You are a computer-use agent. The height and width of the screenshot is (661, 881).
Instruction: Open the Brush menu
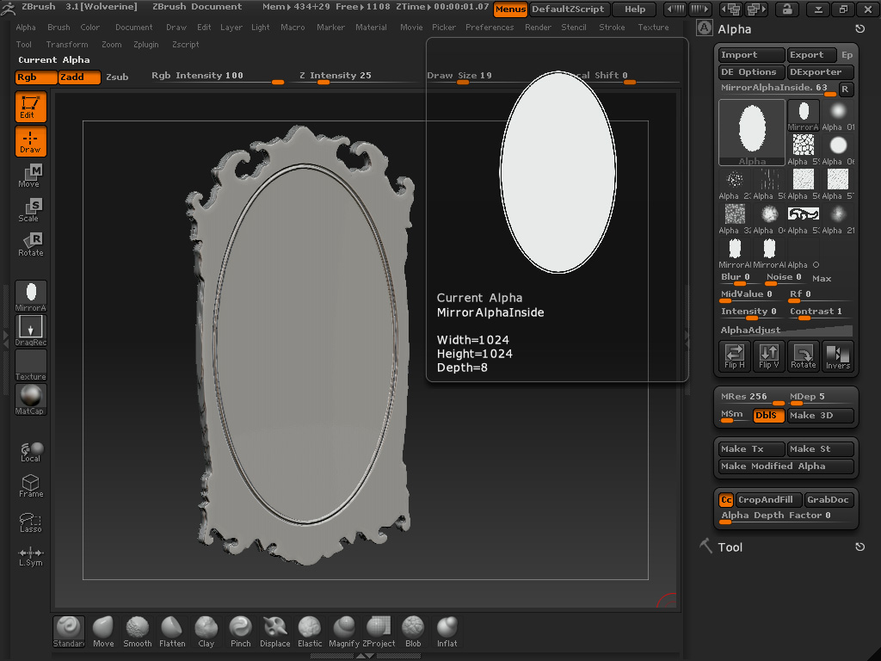click(59, 27)
